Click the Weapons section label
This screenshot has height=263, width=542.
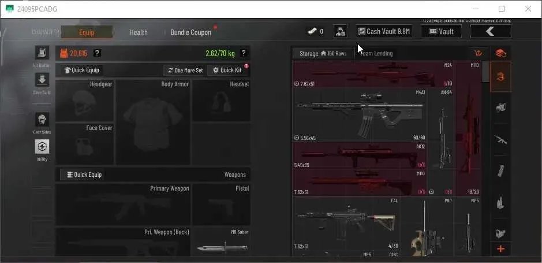(235, 175)
